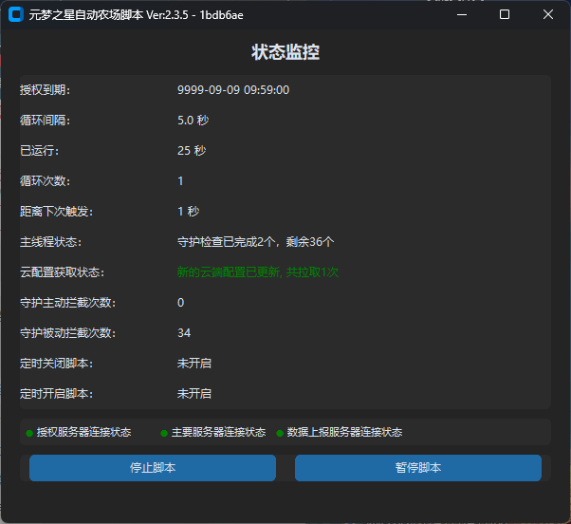Click green dot beside 数据上报服务器连接状态

click(280, 433)
